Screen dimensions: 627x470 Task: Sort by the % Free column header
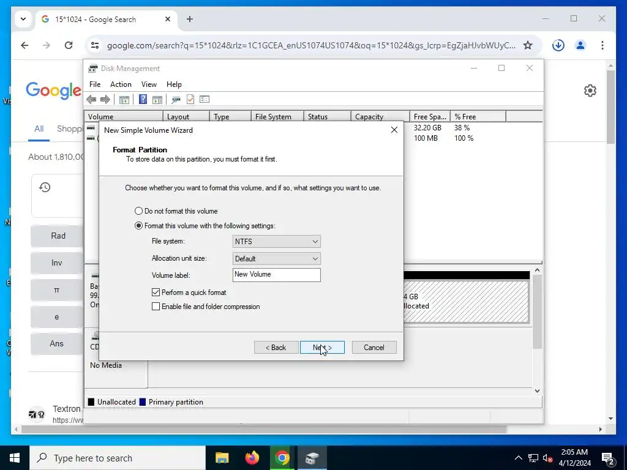pos(478,117)
